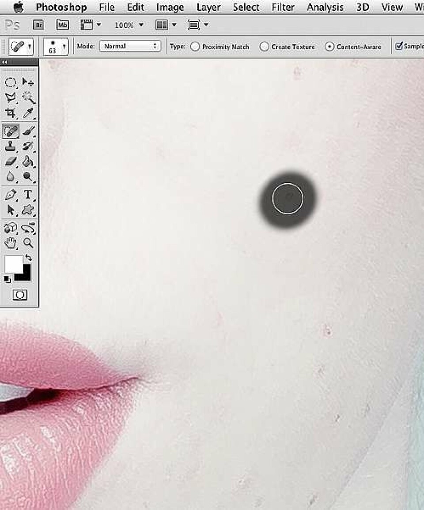Toggle the Sample All Layers checkbox
The image size is (424, 510).
coord(398,46)
